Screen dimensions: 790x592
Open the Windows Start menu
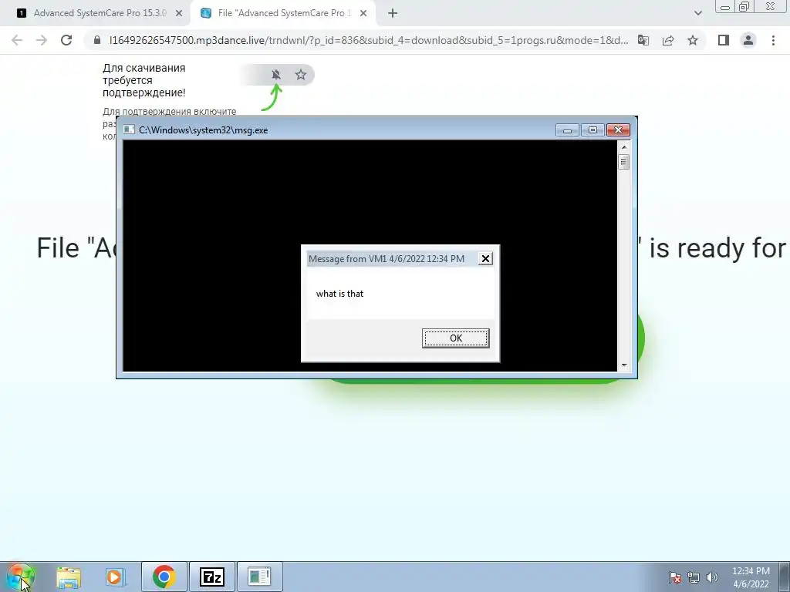20,577
